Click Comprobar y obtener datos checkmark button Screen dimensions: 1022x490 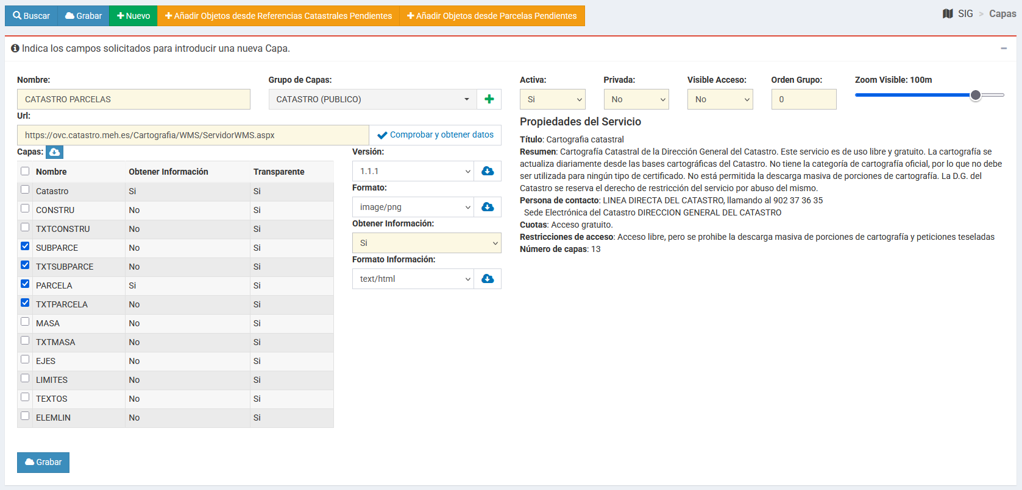click(435, 135)
